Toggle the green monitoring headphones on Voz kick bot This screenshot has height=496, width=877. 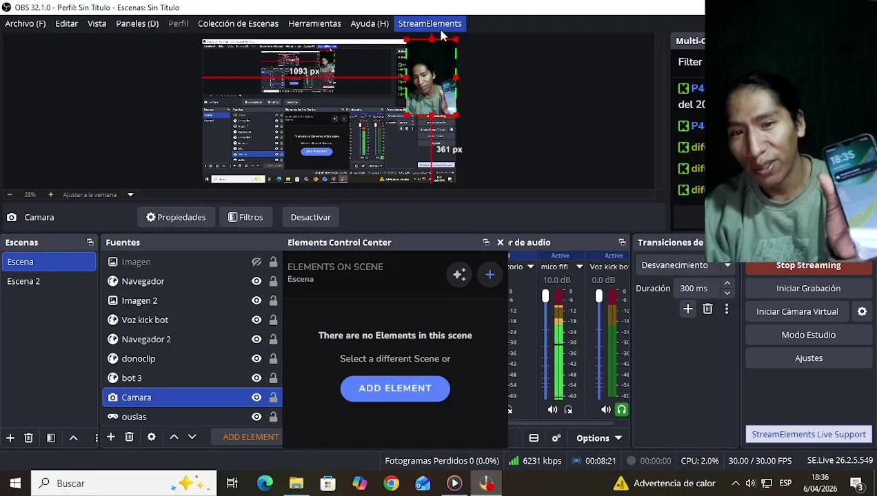[x=622, y=410]
